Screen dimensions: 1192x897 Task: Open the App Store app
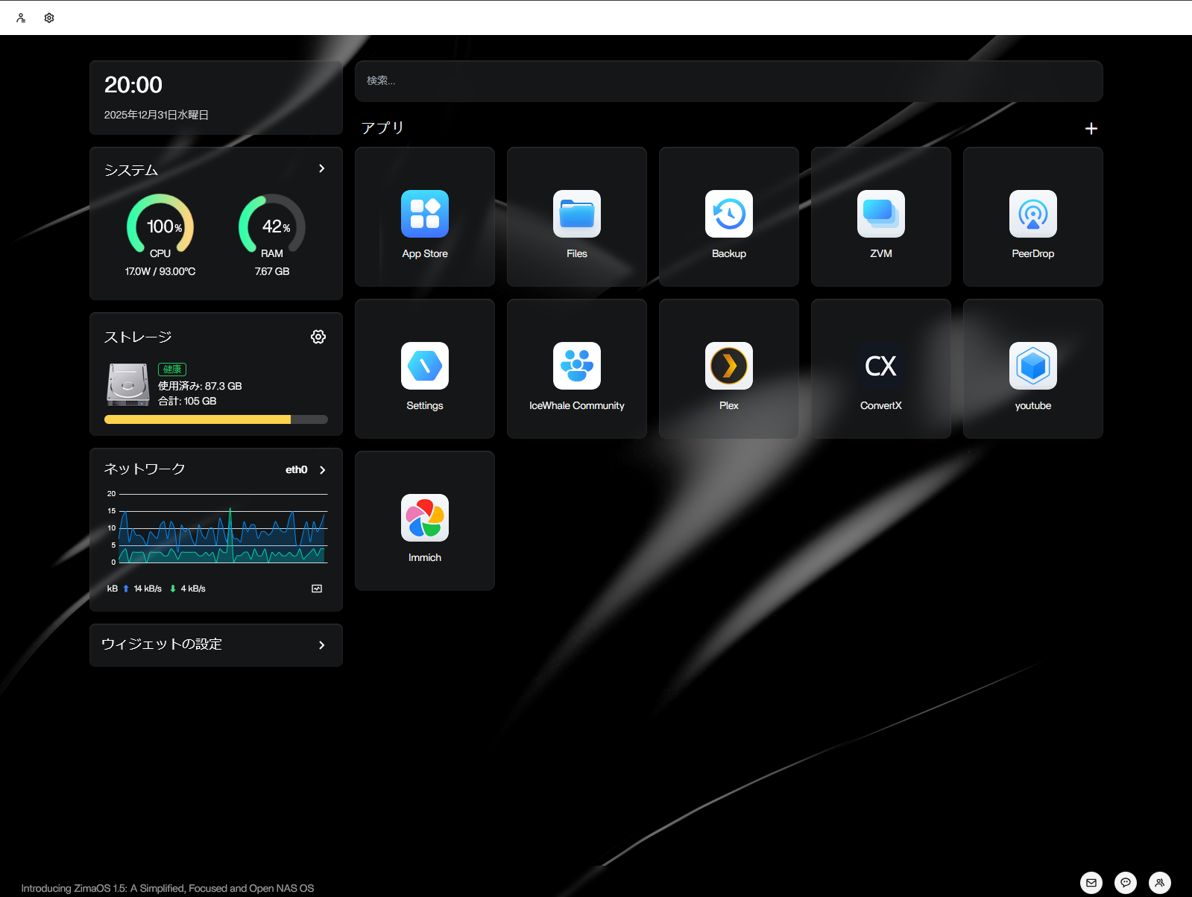pos(424,215)
